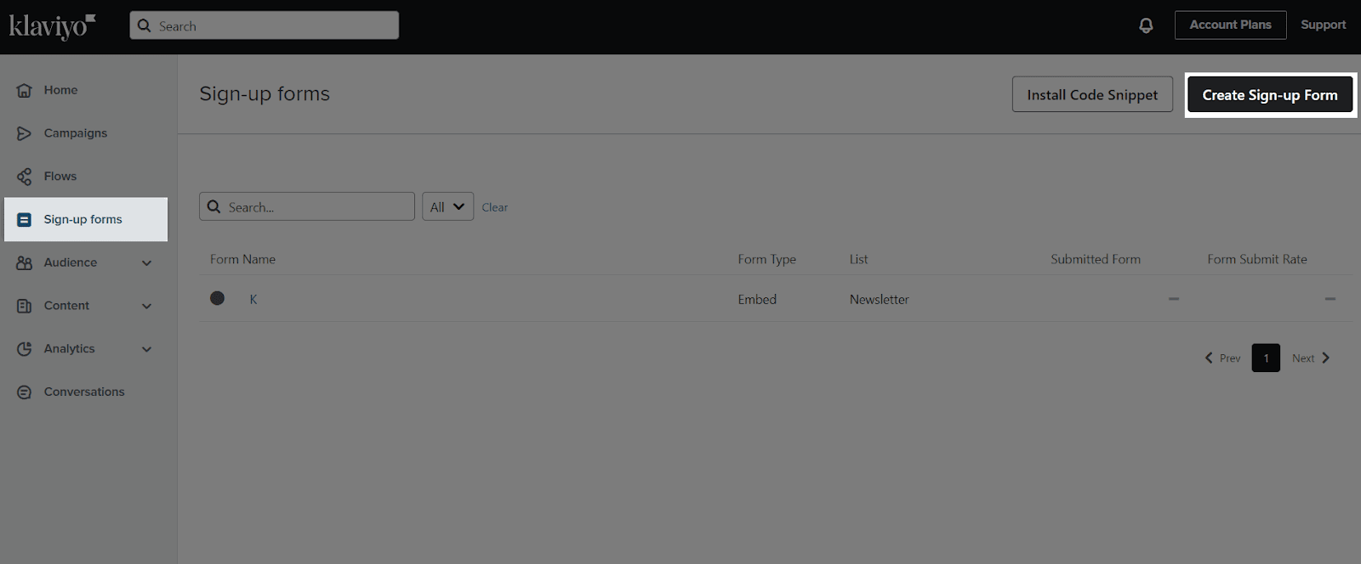Image resolution: width=1361 pixels, height=564 pixels.
Task: Click the Audience people icon
Action: pyautogui.click(x=25, y=262)
